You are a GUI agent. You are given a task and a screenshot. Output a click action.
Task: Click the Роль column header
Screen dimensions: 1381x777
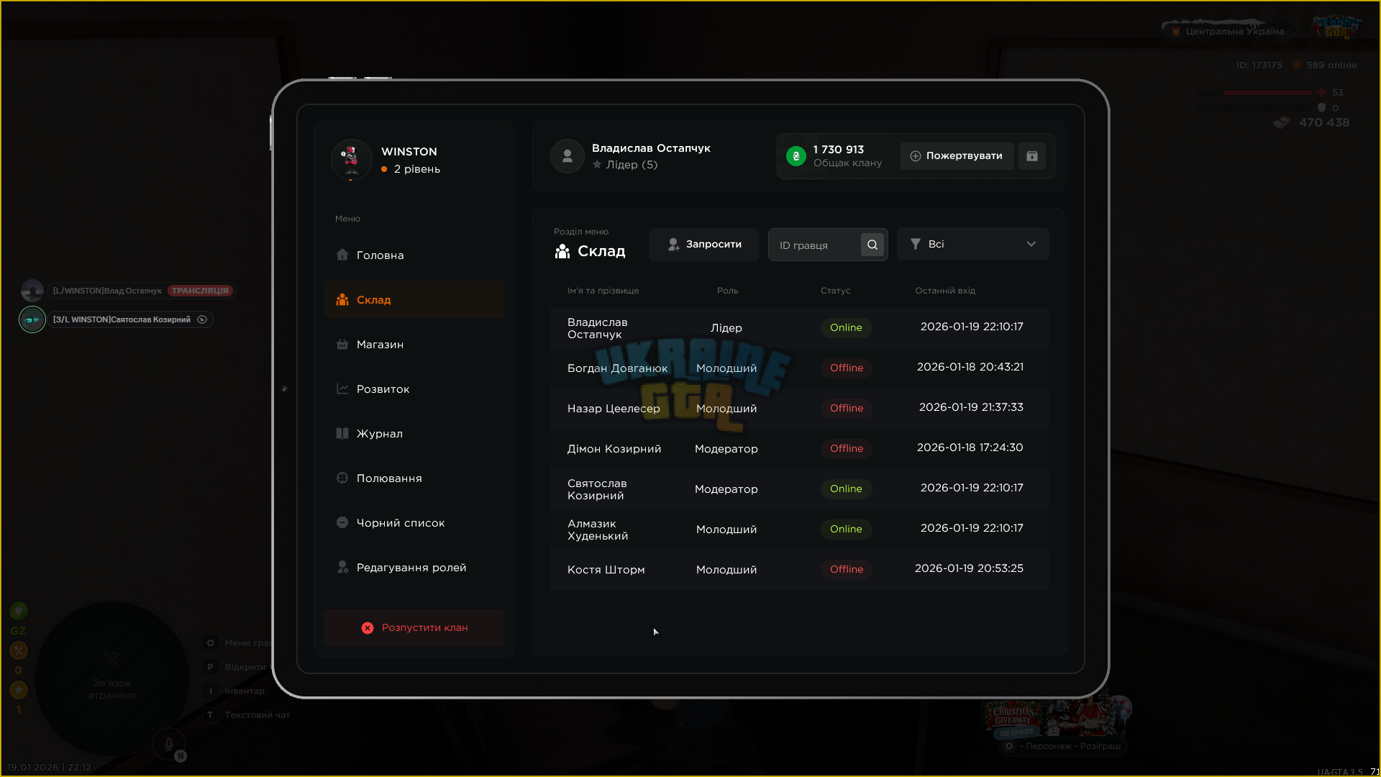pos(728,291)
